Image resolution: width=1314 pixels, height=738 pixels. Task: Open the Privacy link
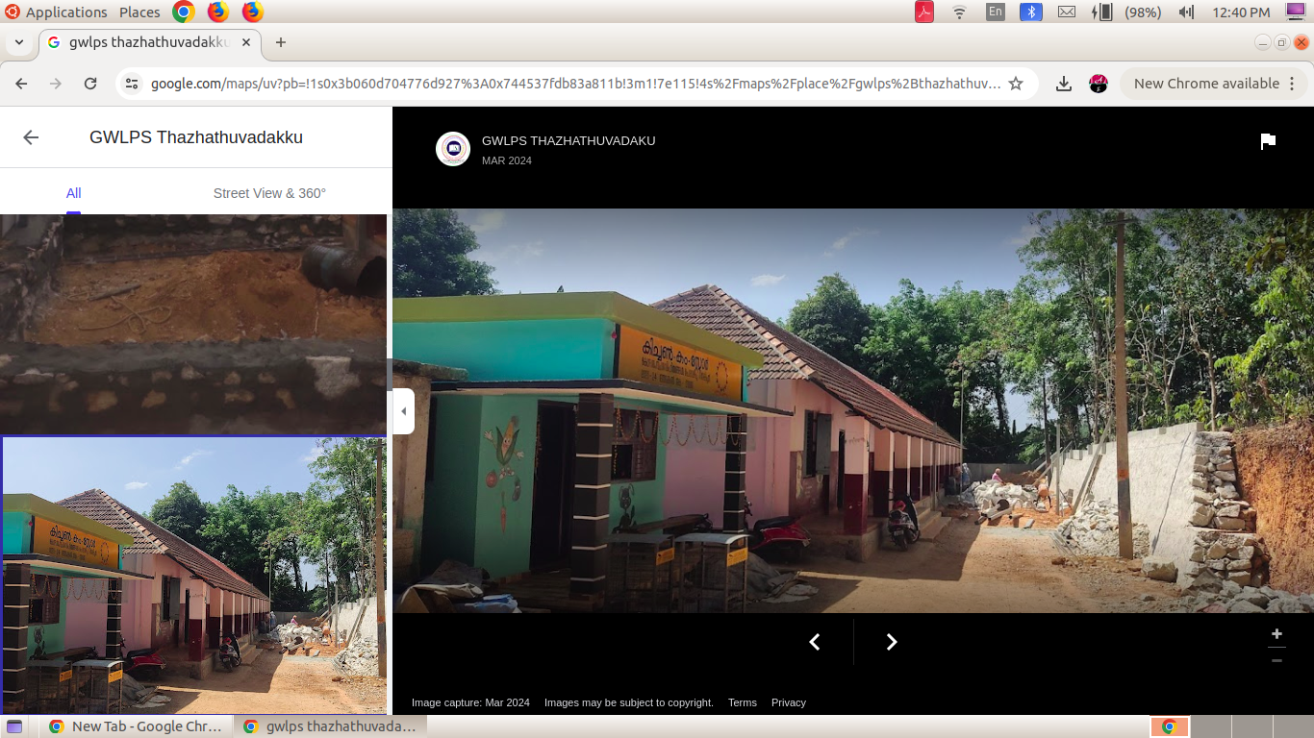(x=788, y=702)
